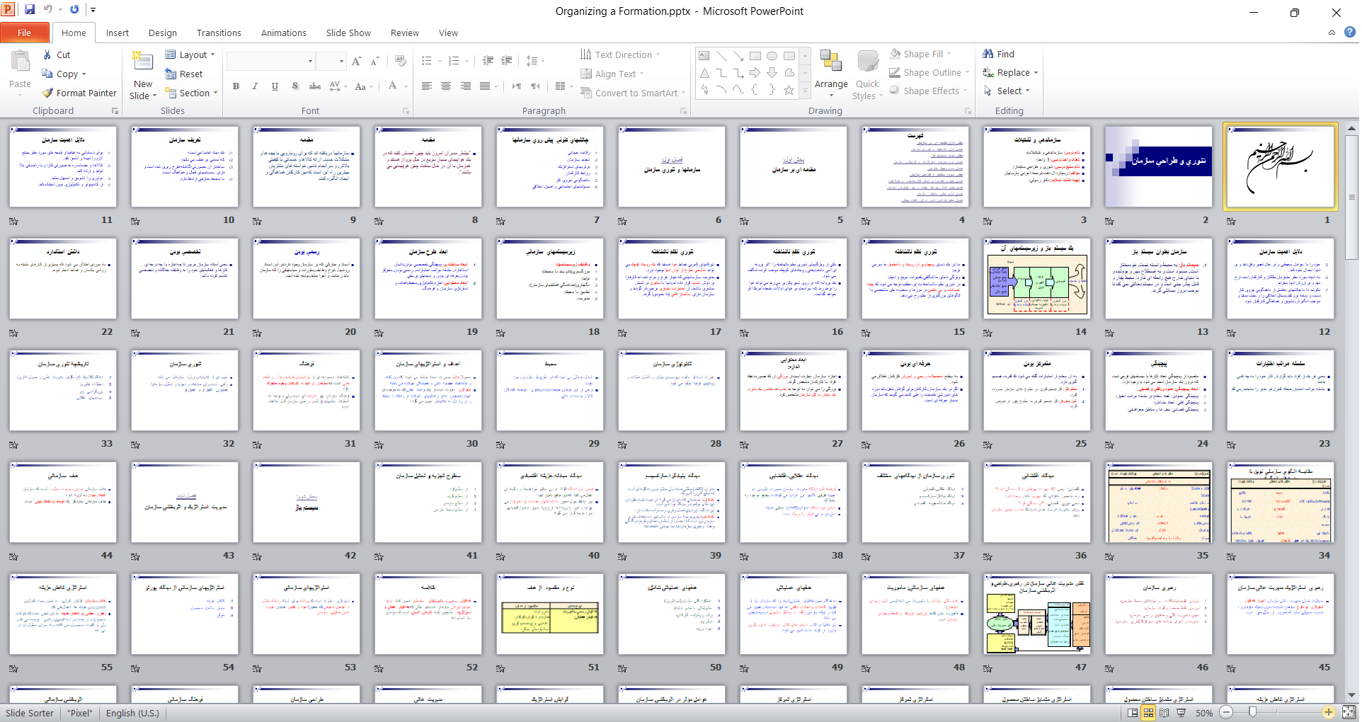
Task: Open the Clipboard pane dialog launcher
Action: coord(115,111)
